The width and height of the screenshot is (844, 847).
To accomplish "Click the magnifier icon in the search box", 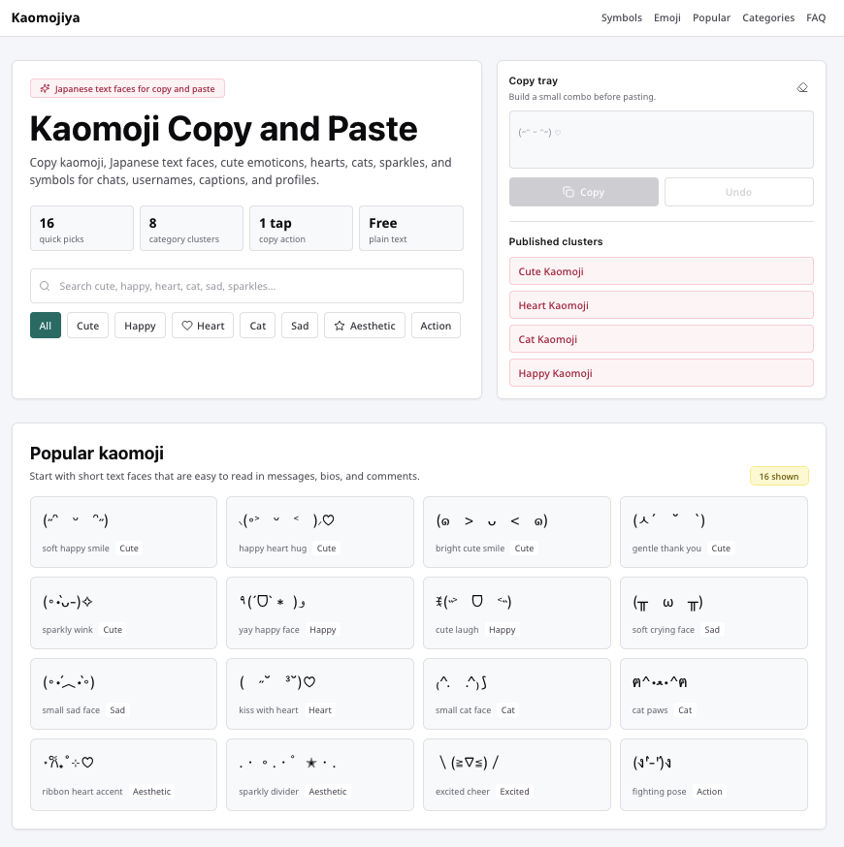I will 45,286.
